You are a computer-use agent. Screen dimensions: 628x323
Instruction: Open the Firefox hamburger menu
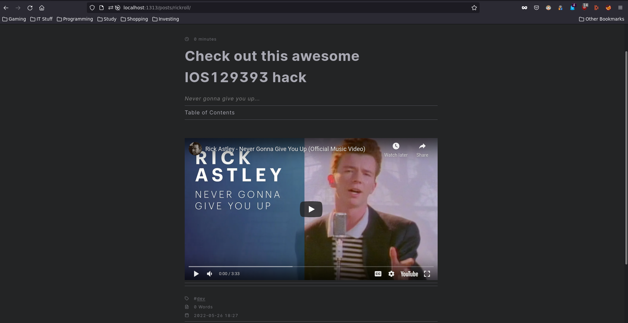(x=620, y=8)
